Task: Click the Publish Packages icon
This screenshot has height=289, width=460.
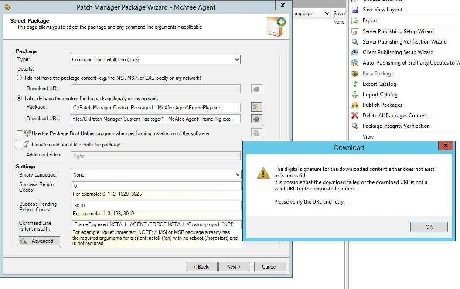Action: [355, 105]
